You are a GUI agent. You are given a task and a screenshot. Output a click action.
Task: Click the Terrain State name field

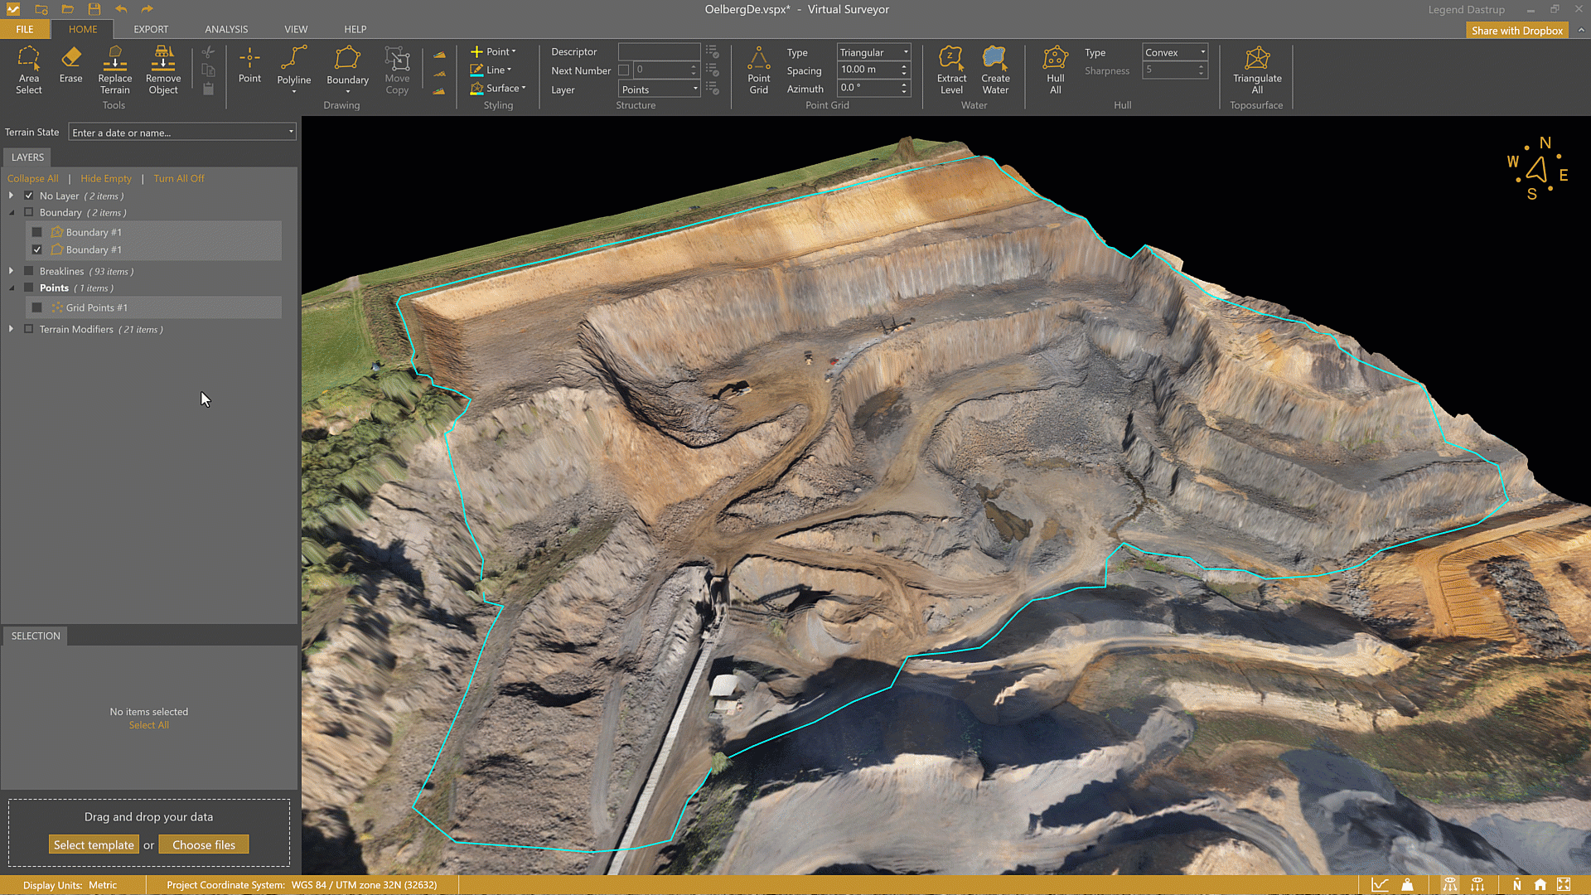(x=178, y=133)
